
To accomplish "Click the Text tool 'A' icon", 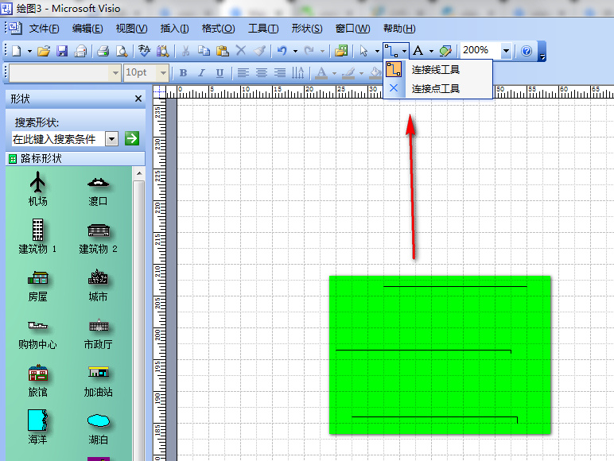I will [417, 51].
